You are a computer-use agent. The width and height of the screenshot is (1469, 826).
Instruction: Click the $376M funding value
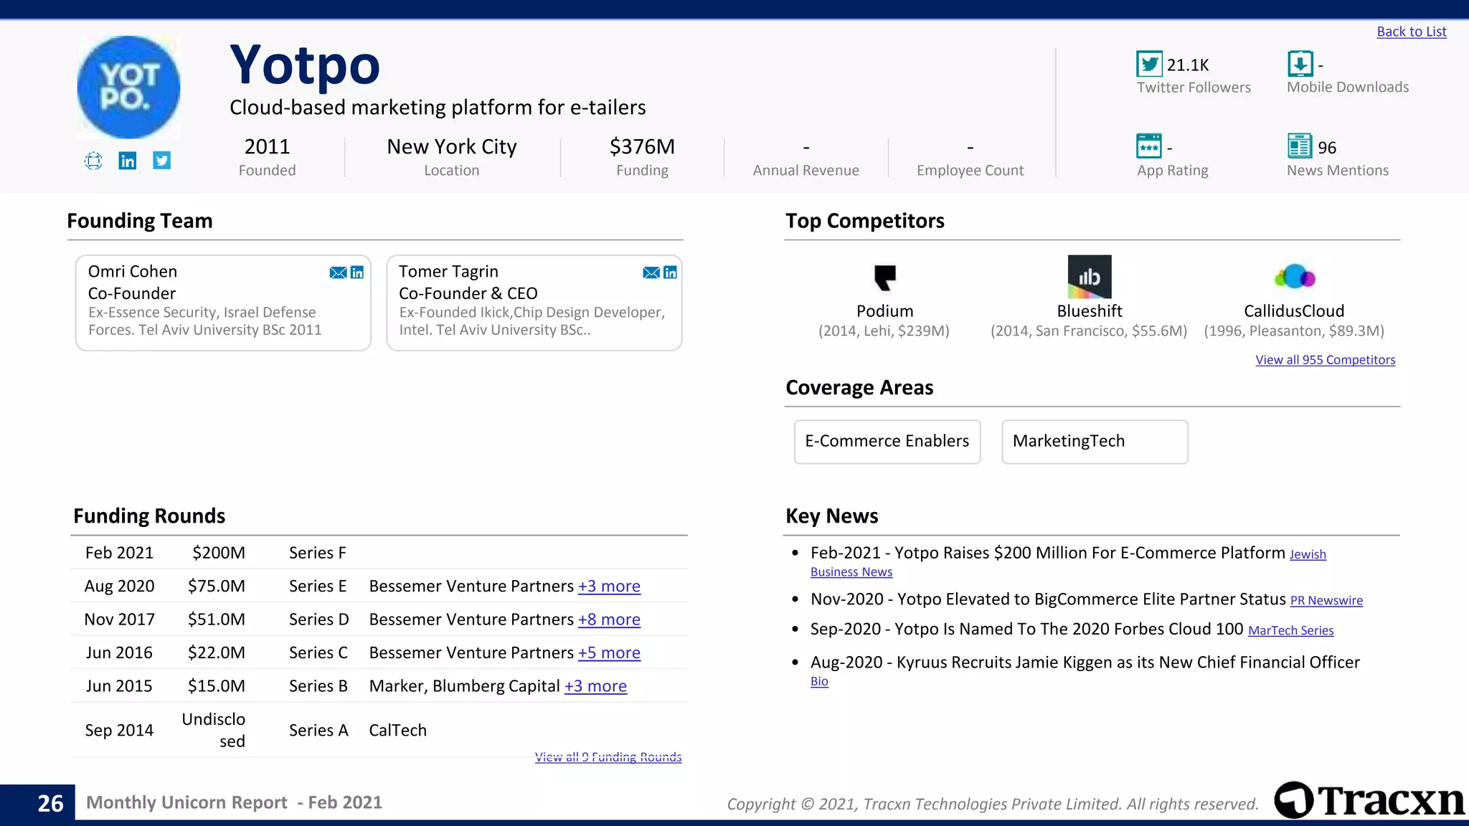(x=642, y=146)
